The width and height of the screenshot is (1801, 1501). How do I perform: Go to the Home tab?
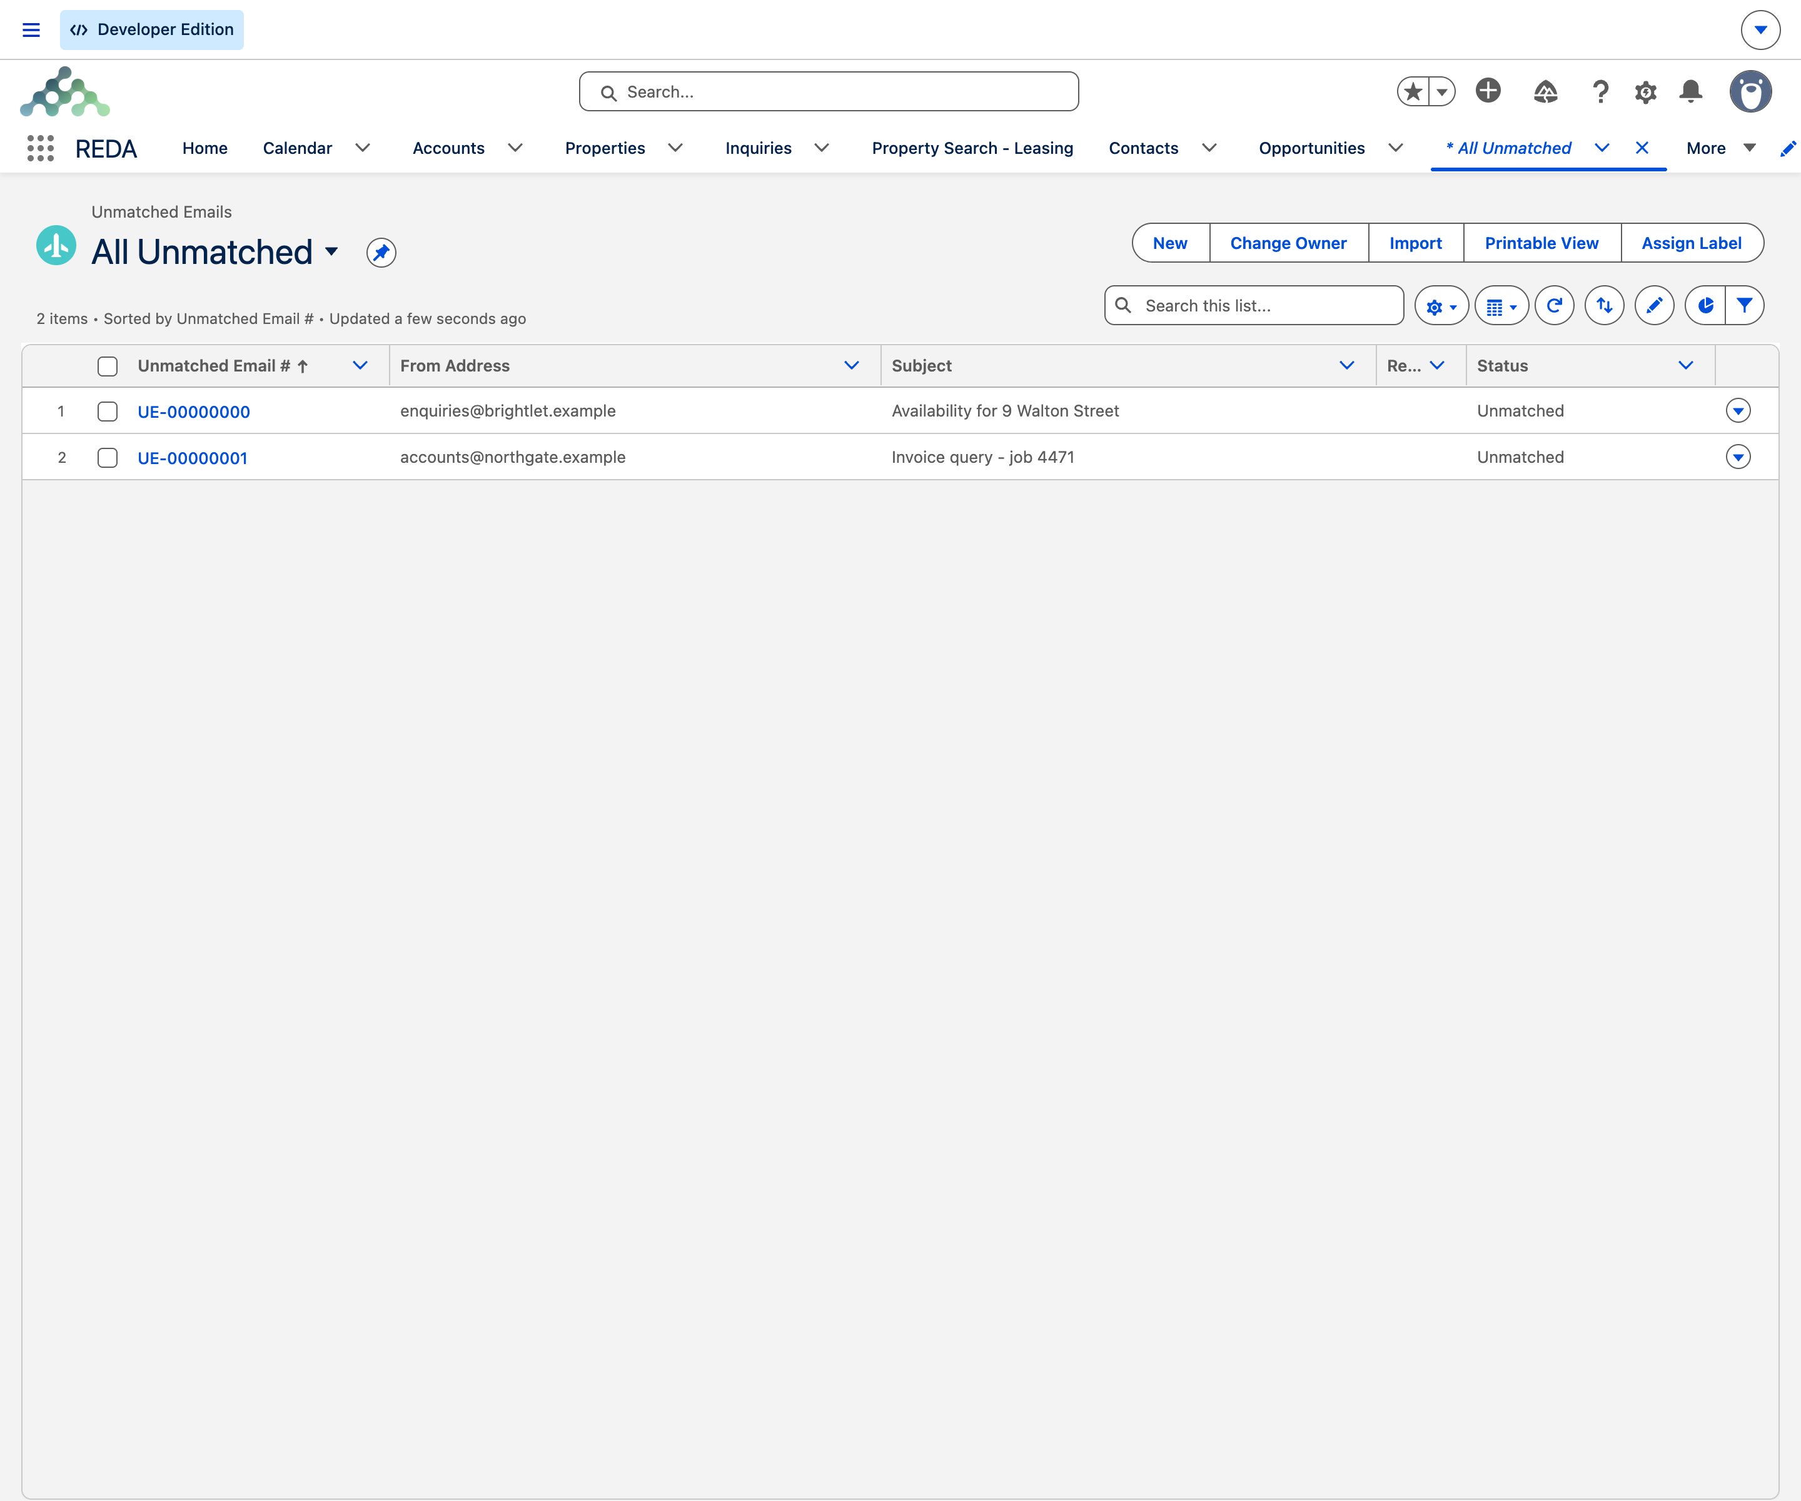pos(205,148)
